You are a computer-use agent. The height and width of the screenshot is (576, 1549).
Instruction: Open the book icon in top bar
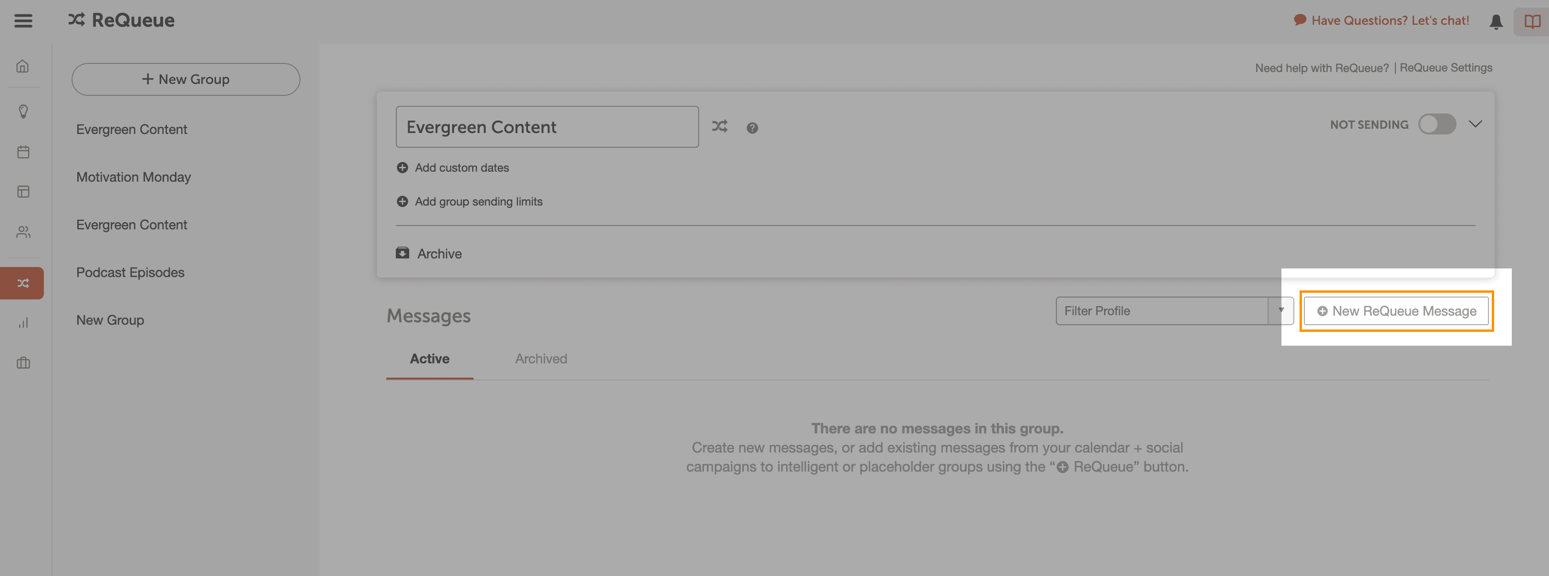pos(1531,21)
